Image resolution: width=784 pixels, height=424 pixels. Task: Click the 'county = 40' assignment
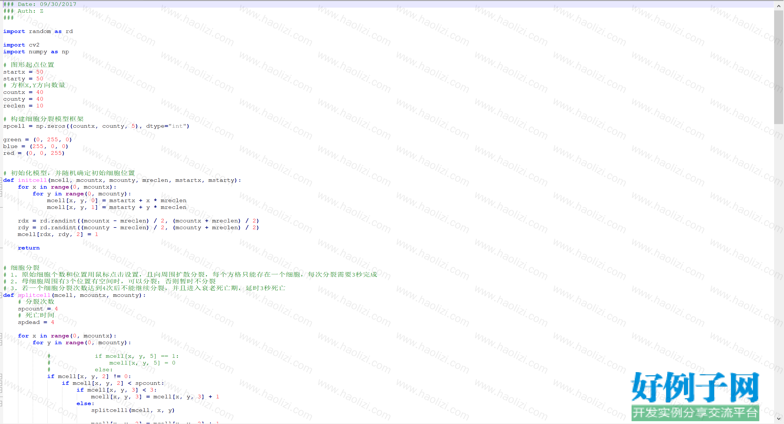[x=23, y=99]
